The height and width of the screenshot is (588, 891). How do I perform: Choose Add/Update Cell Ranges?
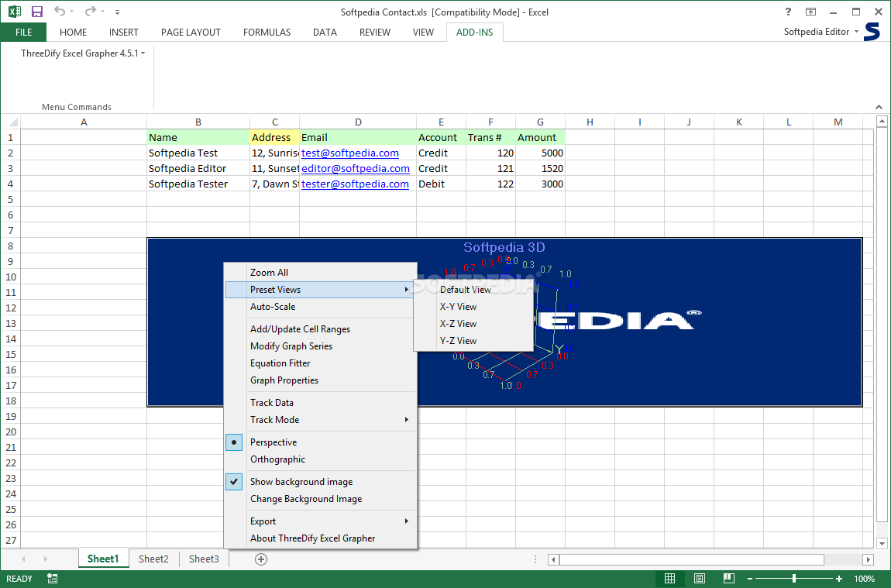pyautogui.click(x=321, y=329)
